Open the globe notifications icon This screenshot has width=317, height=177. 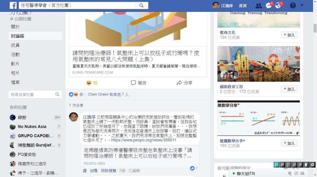coord(278,6)
